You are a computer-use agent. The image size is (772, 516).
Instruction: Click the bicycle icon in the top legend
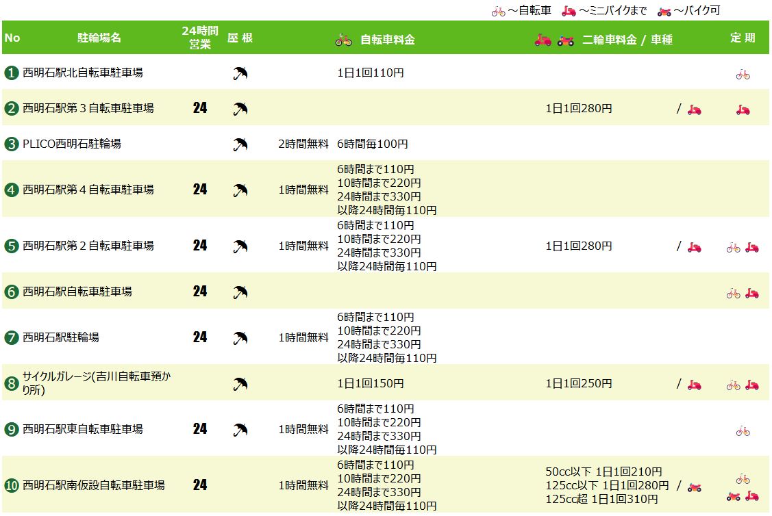498,12
